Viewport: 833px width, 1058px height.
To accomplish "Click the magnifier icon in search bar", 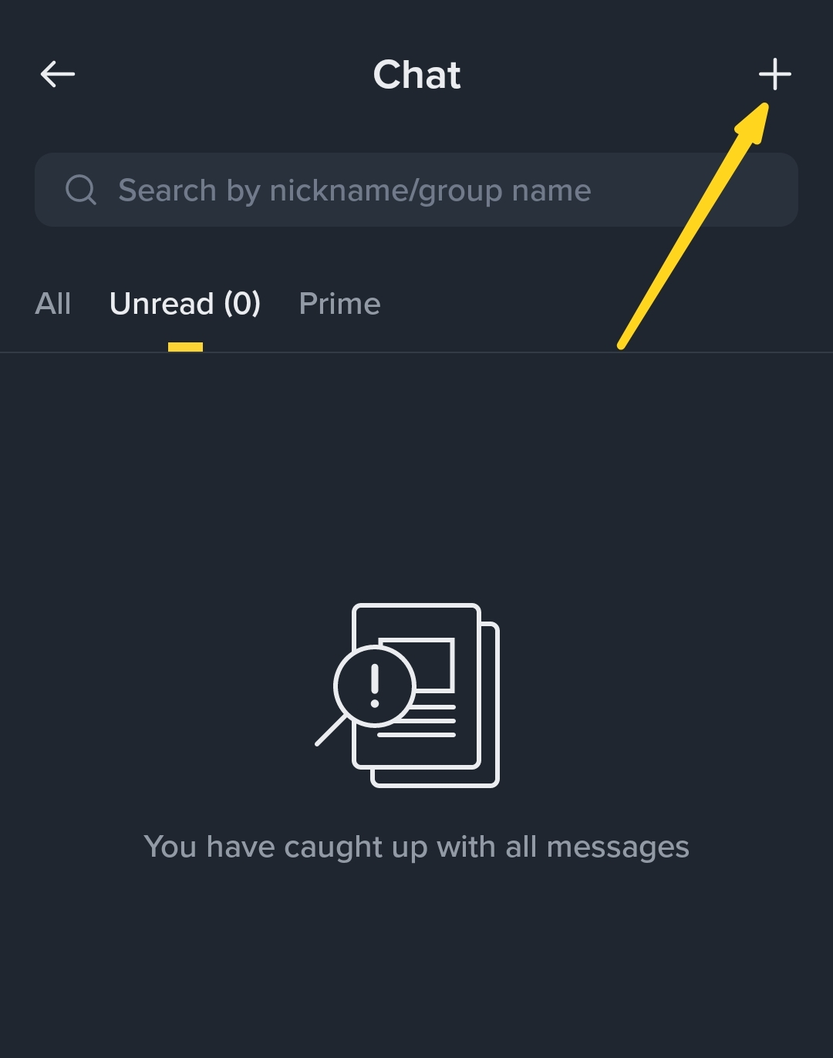I will click(x=81, y=190).
